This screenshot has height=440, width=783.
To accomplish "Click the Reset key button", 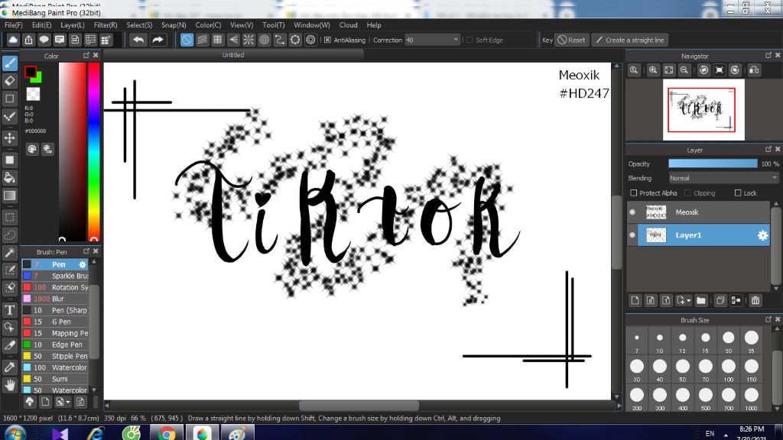I will pos(571,40).
